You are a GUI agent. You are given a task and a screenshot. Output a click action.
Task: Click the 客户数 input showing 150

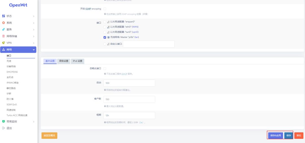coord(129,99)
